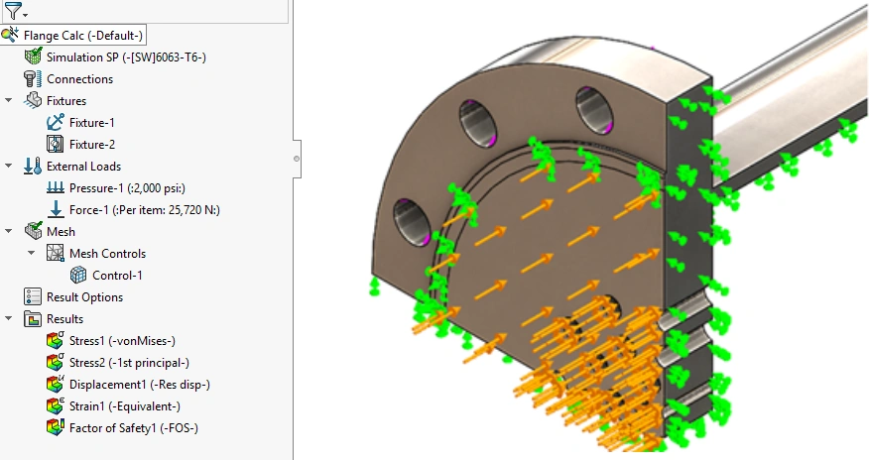This screenshot has width=869, height=460.
Task: Select the Connections label
Action: pyautogui.click(x=79, y=79)
